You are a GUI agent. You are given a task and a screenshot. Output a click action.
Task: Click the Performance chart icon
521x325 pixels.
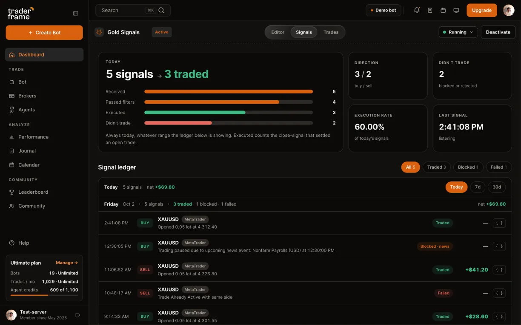pyautogui.click(x=11, y=137)
